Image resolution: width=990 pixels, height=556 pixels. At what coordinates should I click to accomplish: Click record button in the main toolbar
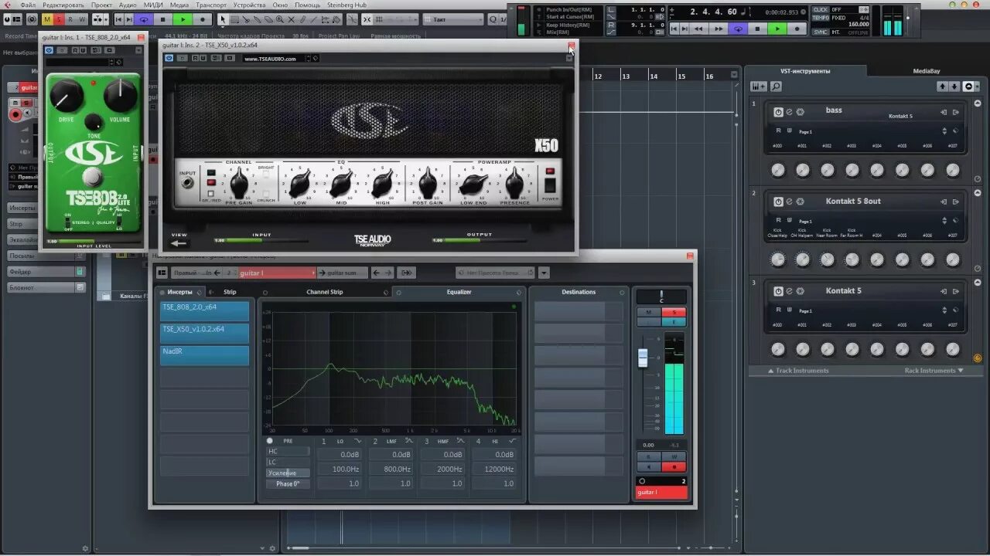tap(203, 19)
